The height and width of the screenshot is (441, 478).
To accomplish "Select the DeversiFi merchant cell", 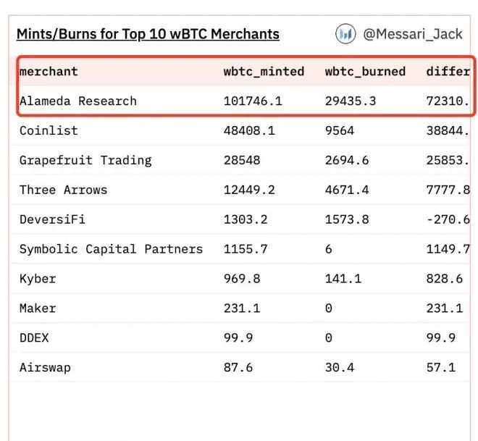I will click(x=52, y=219).
